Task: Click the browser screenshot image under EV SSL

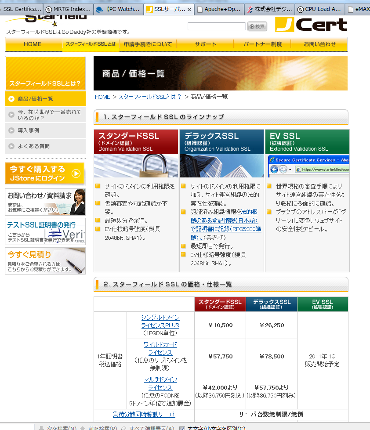Action: point(307,166)
